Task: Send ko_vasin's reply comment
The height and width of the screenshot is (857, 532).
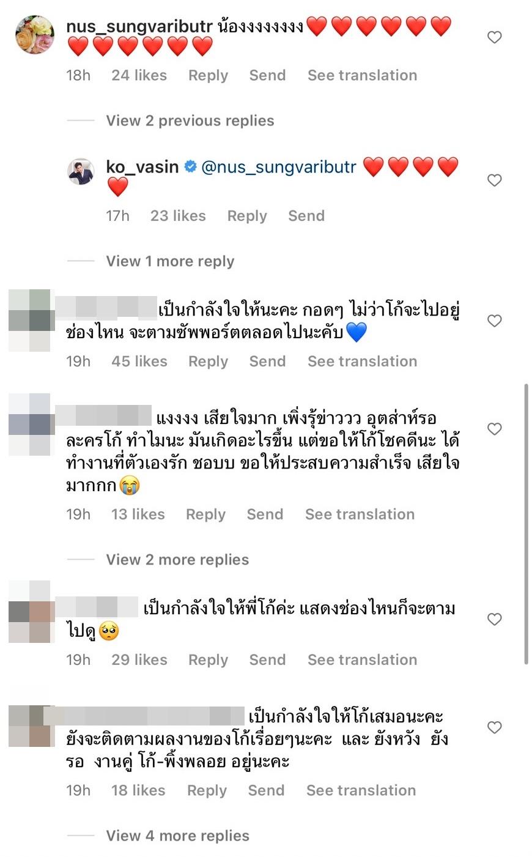Action: pyautogui.click(x=306, y=216)
